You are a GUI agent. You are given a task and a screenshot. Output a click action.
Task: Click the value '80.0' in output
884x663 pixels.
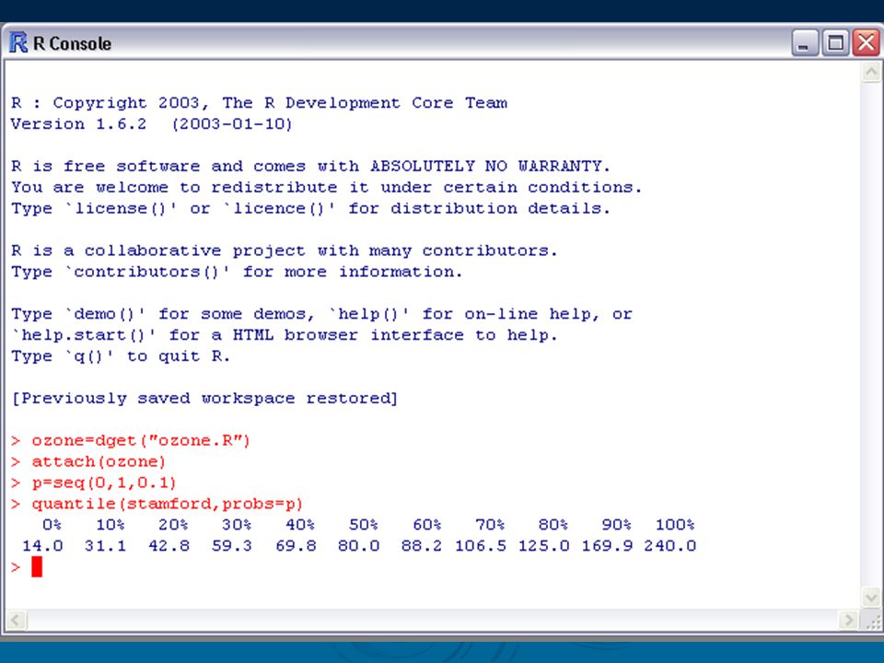[358, 546]
